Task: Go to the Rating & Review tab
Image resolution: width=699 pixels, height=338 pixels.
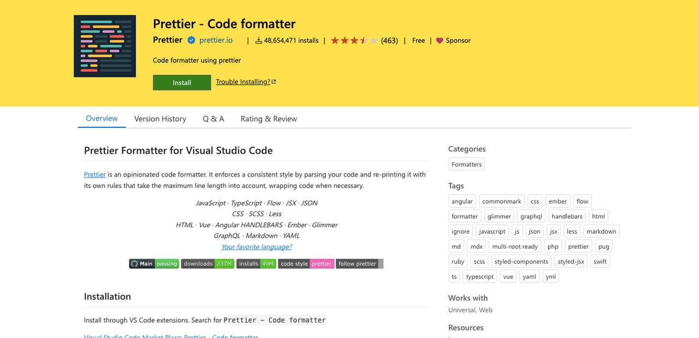Action: point(269,118)
